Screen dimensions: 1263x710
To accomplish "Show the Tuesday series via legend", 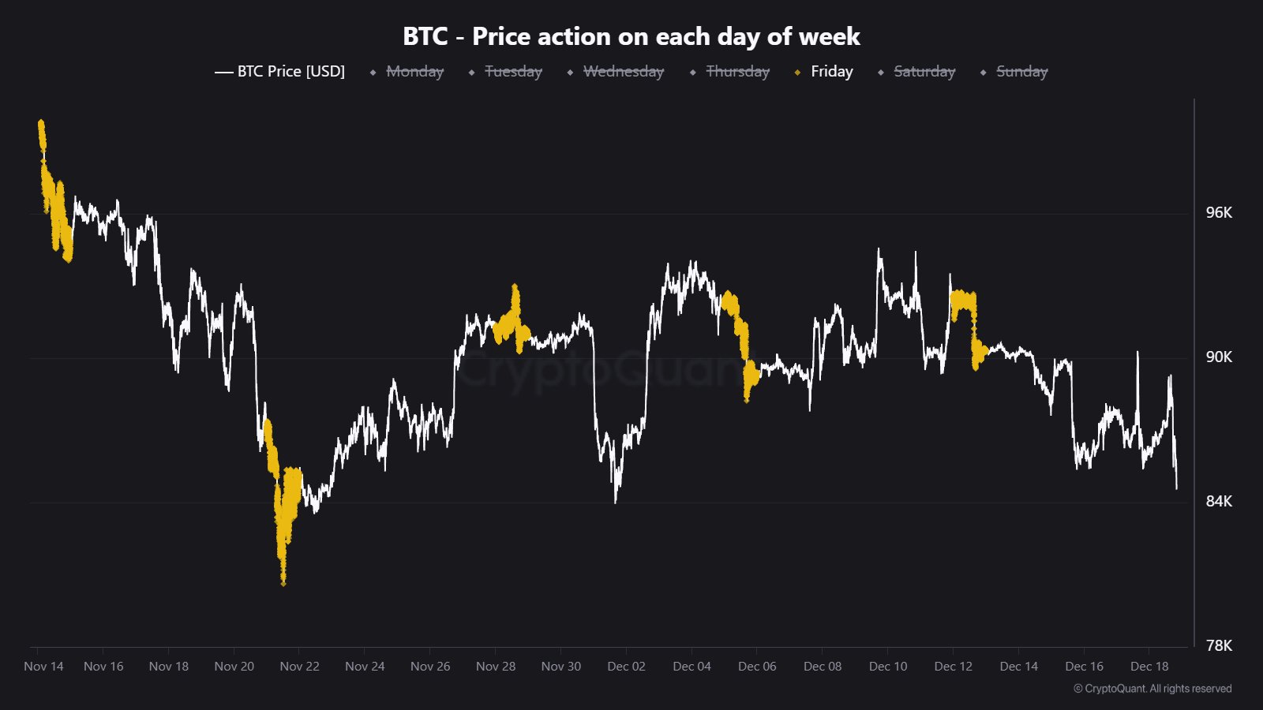I will [513, 72].
